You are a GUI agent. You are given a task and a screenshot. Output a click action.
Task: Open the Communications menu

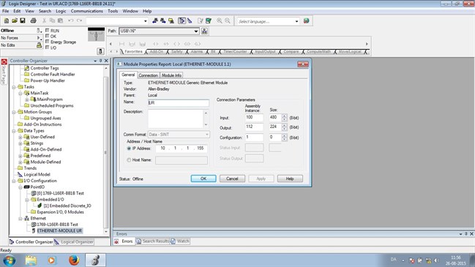coord(86,11)
